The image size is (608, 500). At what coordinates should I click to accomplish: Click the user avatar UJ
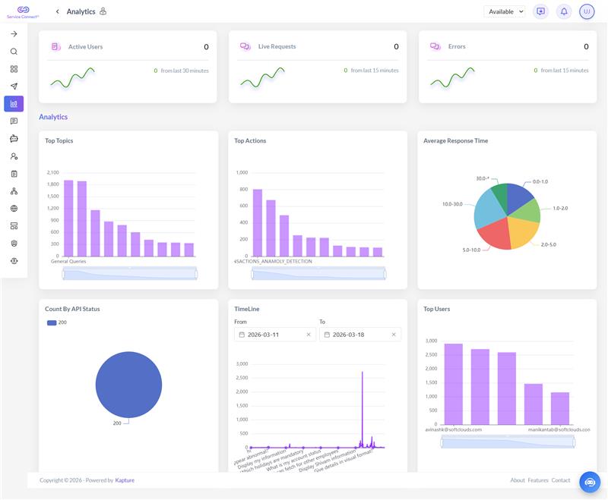click(587, 11)
